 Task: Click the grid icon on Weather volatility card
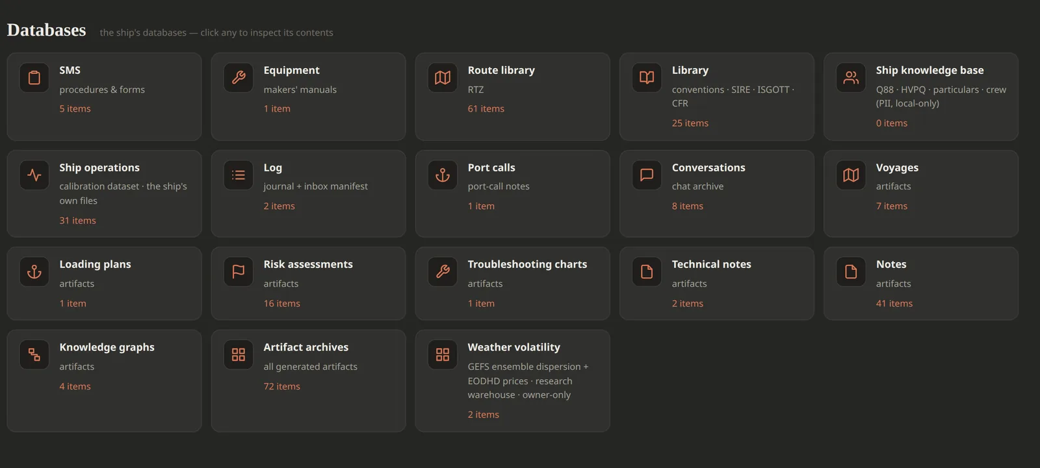pos(443,355)
